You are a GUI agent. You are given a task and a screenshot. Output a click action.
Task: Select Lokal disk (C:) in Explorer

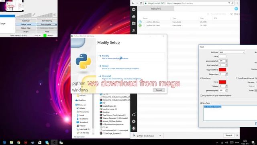point(83,129)
